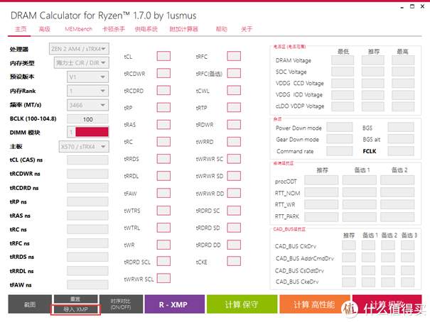Click the tRCDWR timing value box

pos(163,73)
